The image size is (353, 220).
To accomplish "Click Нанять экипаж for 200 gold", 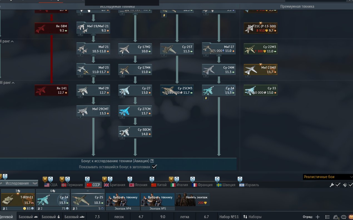I will click(x=192, y=199).
